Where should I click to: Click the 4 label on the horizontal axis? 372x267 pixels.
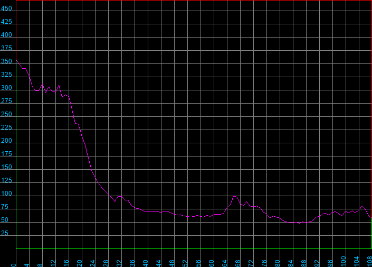(27, 265)
